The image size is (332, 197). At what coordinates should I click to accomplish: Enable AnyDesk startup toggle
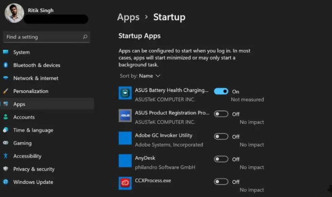pos(221,159)
